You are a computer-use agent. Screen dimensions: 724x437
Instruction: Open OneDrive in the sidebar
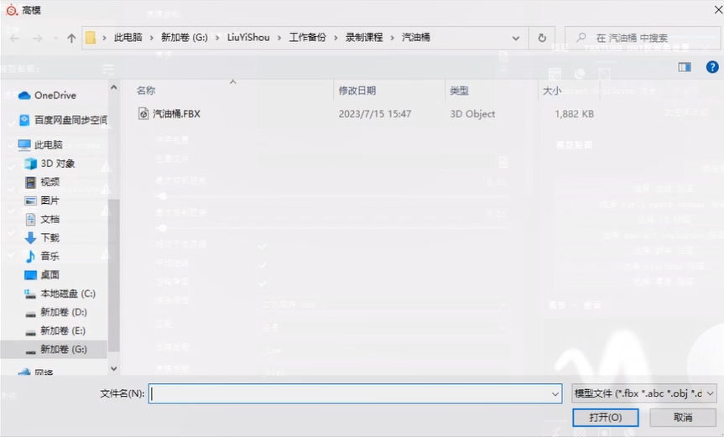pos(55,96)
